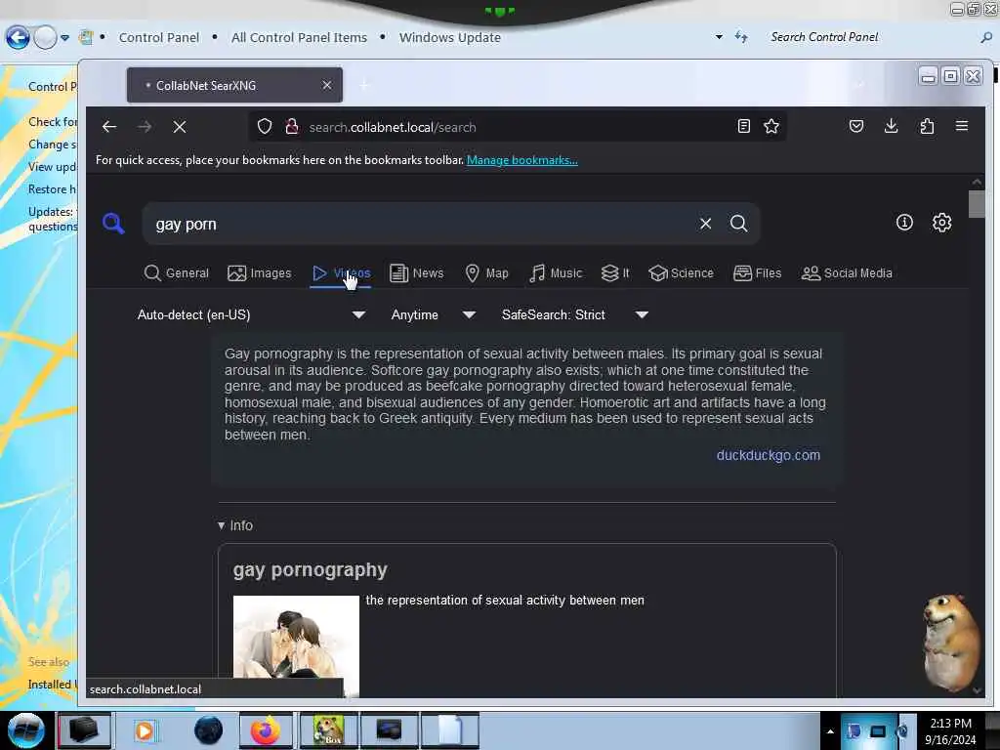Collapse the Info section triangle
This screenshot has width=1000, height=750.
click(222, 525)
